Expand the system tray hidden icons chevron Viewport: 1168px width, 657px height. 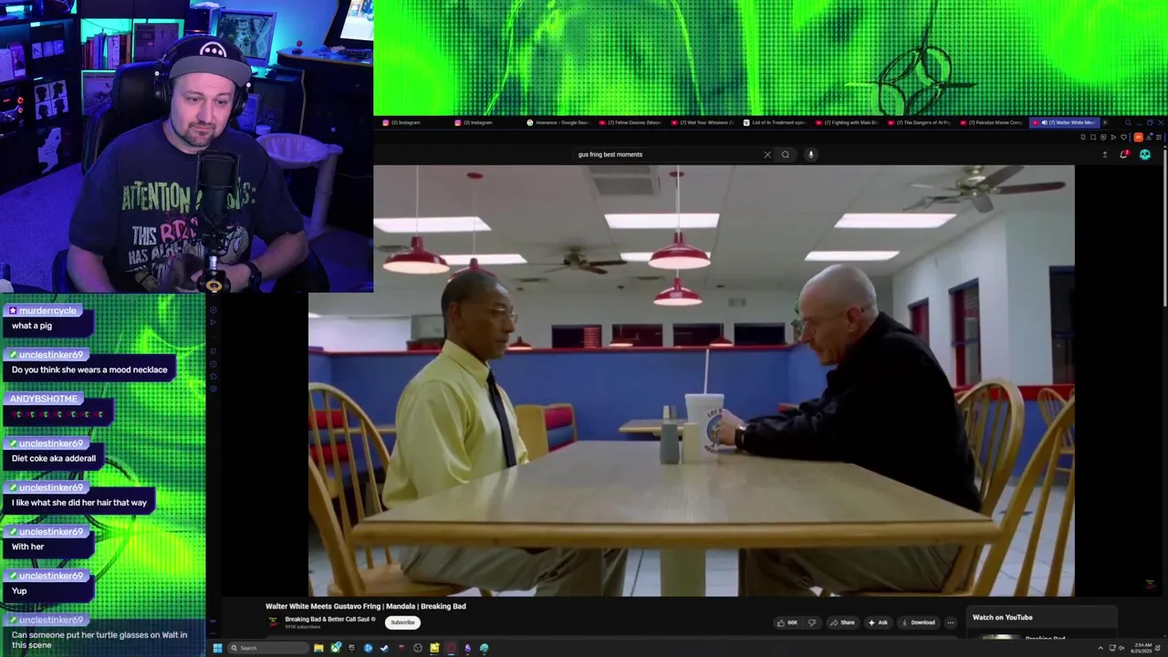(1100, 648)
